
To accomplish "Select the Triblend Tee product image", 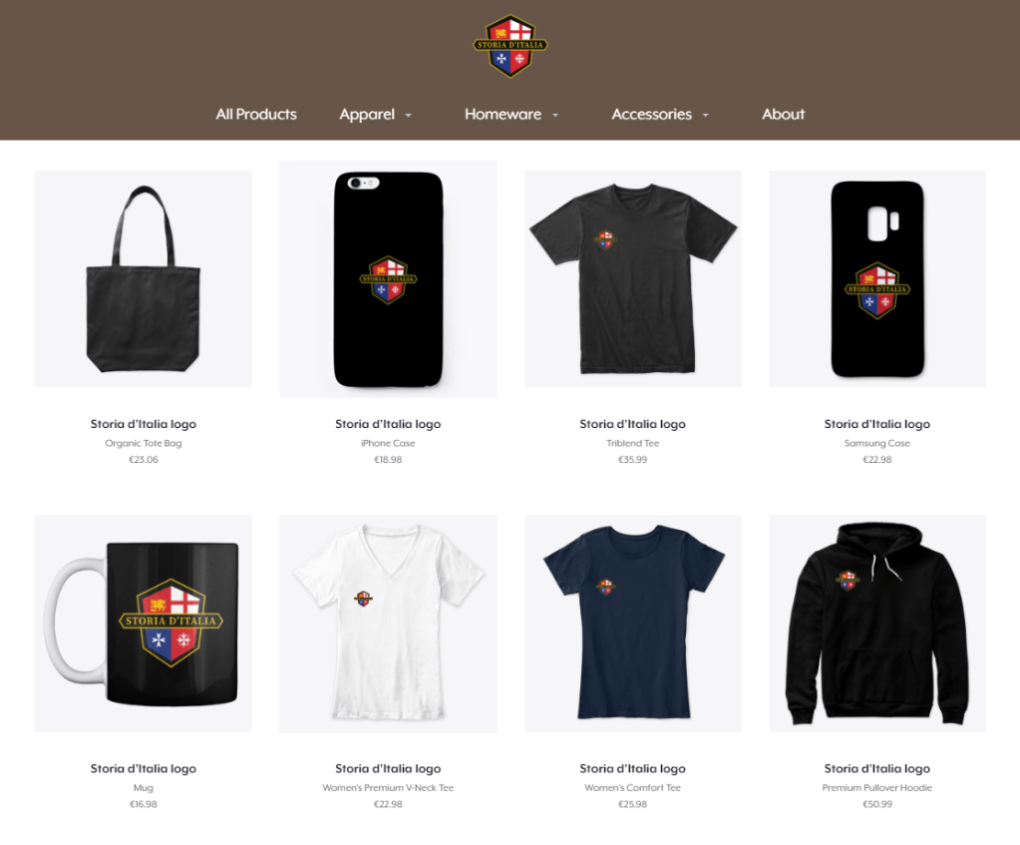I will [633, 279].
